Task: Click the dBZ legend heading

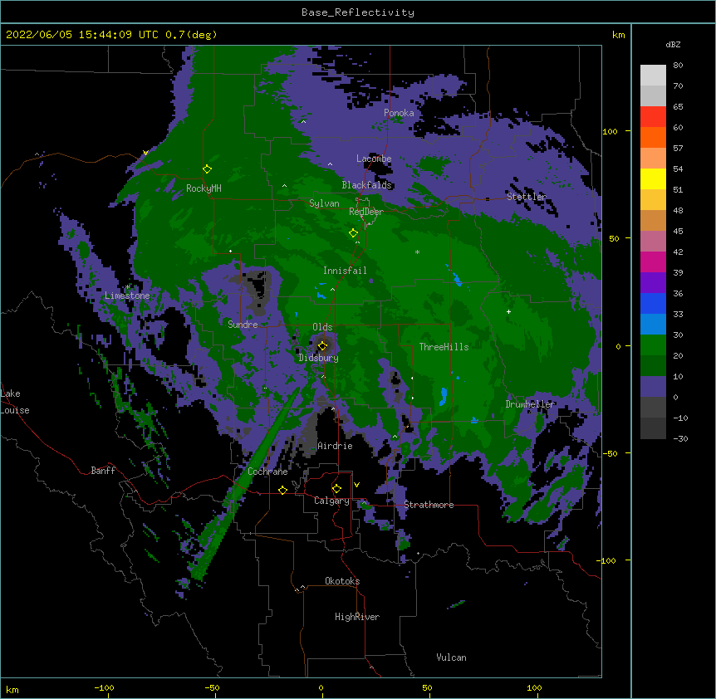Action: (x=673, y=45)
